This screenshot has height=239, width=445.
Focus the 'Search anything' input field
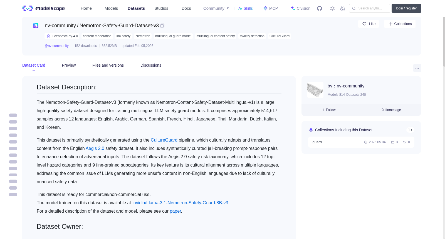coord(370,8)
